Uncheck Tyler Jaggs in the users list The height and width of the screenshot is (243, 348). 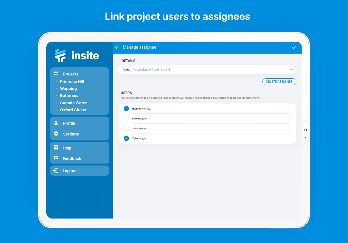126,138
